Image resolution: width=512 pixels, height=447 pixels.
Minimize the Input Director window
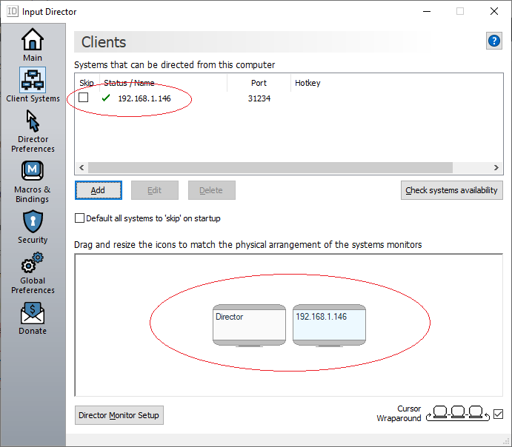click(x=427, y=11)
